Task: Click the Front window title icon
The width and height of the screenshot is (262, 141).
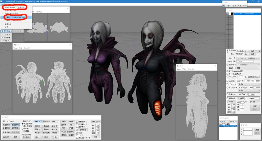Action: 15,45
